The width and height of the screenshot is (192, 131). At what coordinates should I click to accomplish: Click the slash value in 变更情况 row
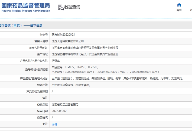(x=52, y=118)
